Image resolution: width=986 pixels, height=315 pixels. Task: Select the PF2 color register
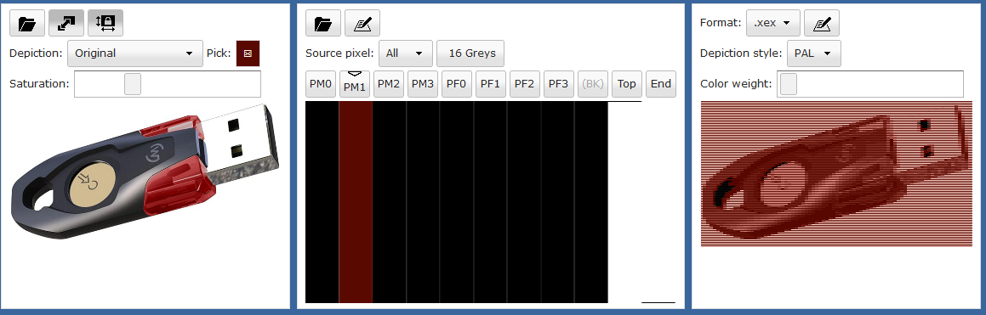pyautogui.click(x=524, y=84)
